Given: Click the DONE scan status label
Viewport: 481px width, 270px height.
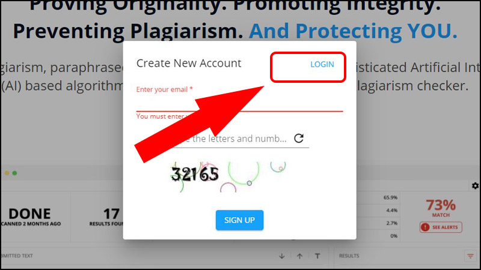Looking at the screenshot, I should coord(29,214).
